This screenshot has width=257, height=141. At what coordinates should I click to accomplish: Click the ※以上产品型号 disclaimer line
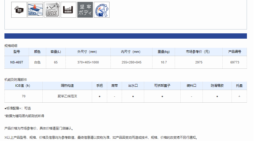[x=101, y=137]
